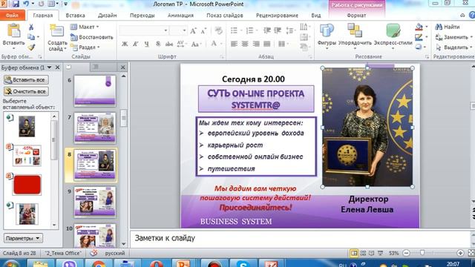Align text left in Абзац group
Viewport: 475px width, 267px height.
(234, 44)
